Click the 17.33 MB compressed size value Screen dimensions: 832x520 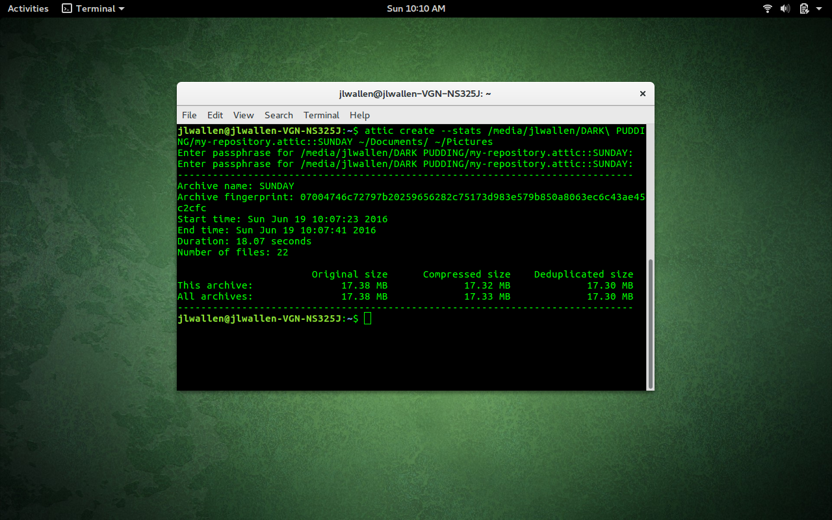[487, 296]
